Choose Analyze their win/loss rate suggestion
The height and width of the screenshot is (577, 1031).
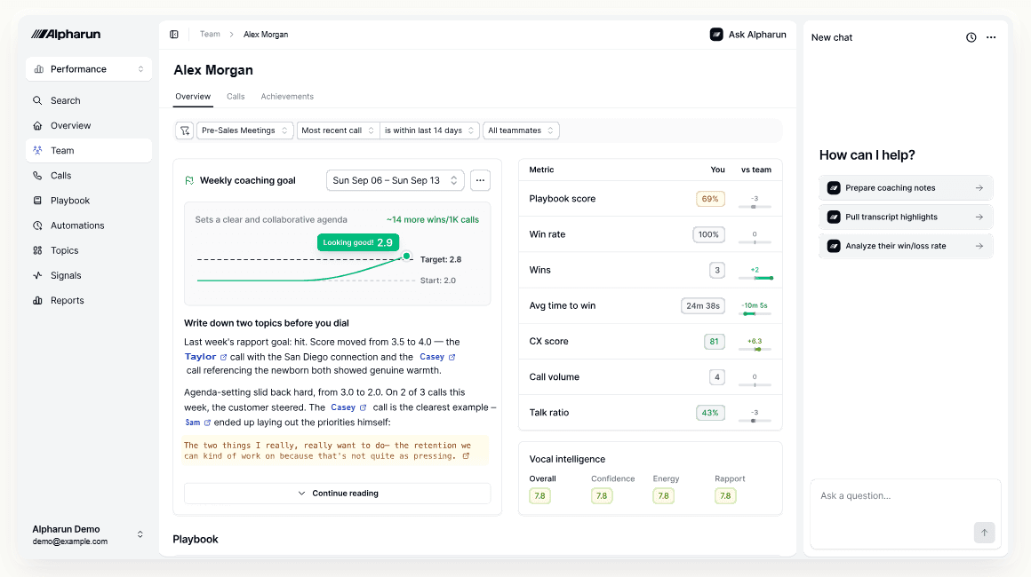tap(906, 246)
